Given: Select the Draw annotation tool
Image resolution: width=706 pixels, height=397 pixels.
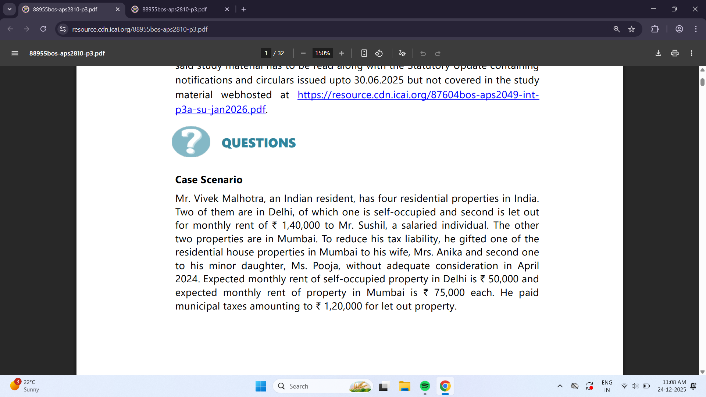Looking at the screenshot, I should point(402,53).
